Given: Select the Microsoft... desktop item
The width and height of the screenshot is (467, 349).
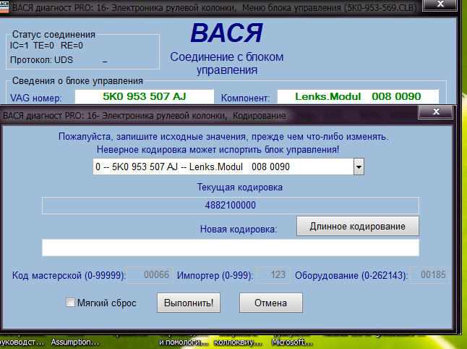Looking at the screenshot, I should (x=292, y=342).
